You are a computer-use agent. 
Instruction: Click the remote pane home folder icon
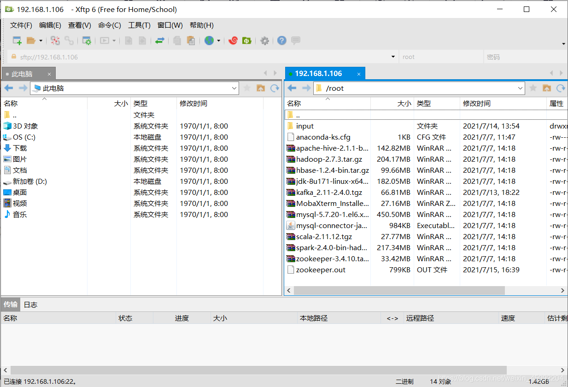pos(547,88)
